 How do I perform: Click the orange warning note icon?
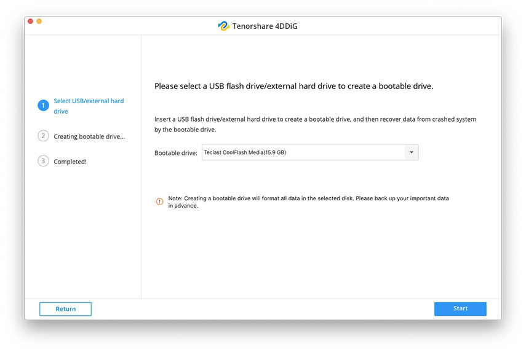(x=160, y=201)
